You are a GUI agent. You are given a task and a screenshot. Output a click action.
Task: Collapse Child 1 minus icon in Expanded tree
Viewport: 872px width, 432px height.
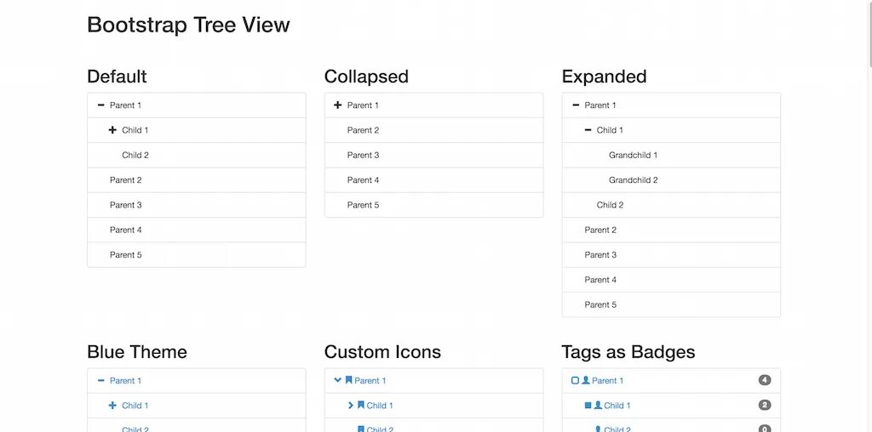point(588,130)
